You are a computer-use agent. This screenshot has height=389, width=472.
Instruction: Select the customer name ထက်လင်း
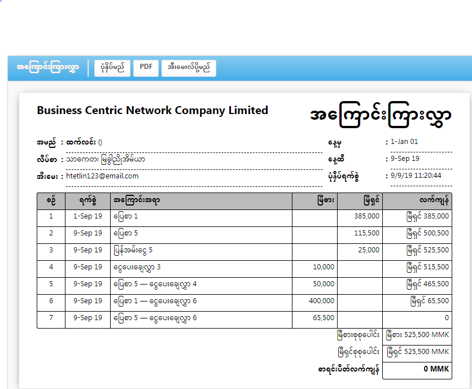tap(81, 142)
